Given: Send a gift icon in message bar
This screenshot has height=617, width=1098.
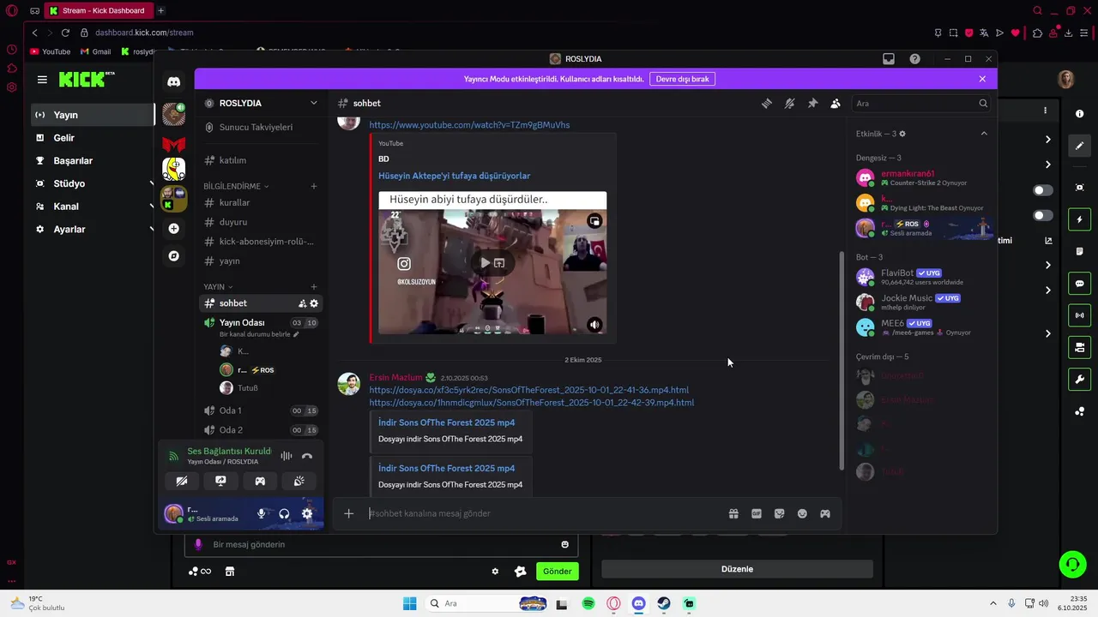Looking at the screenshot, I should (x=733, y=513).
